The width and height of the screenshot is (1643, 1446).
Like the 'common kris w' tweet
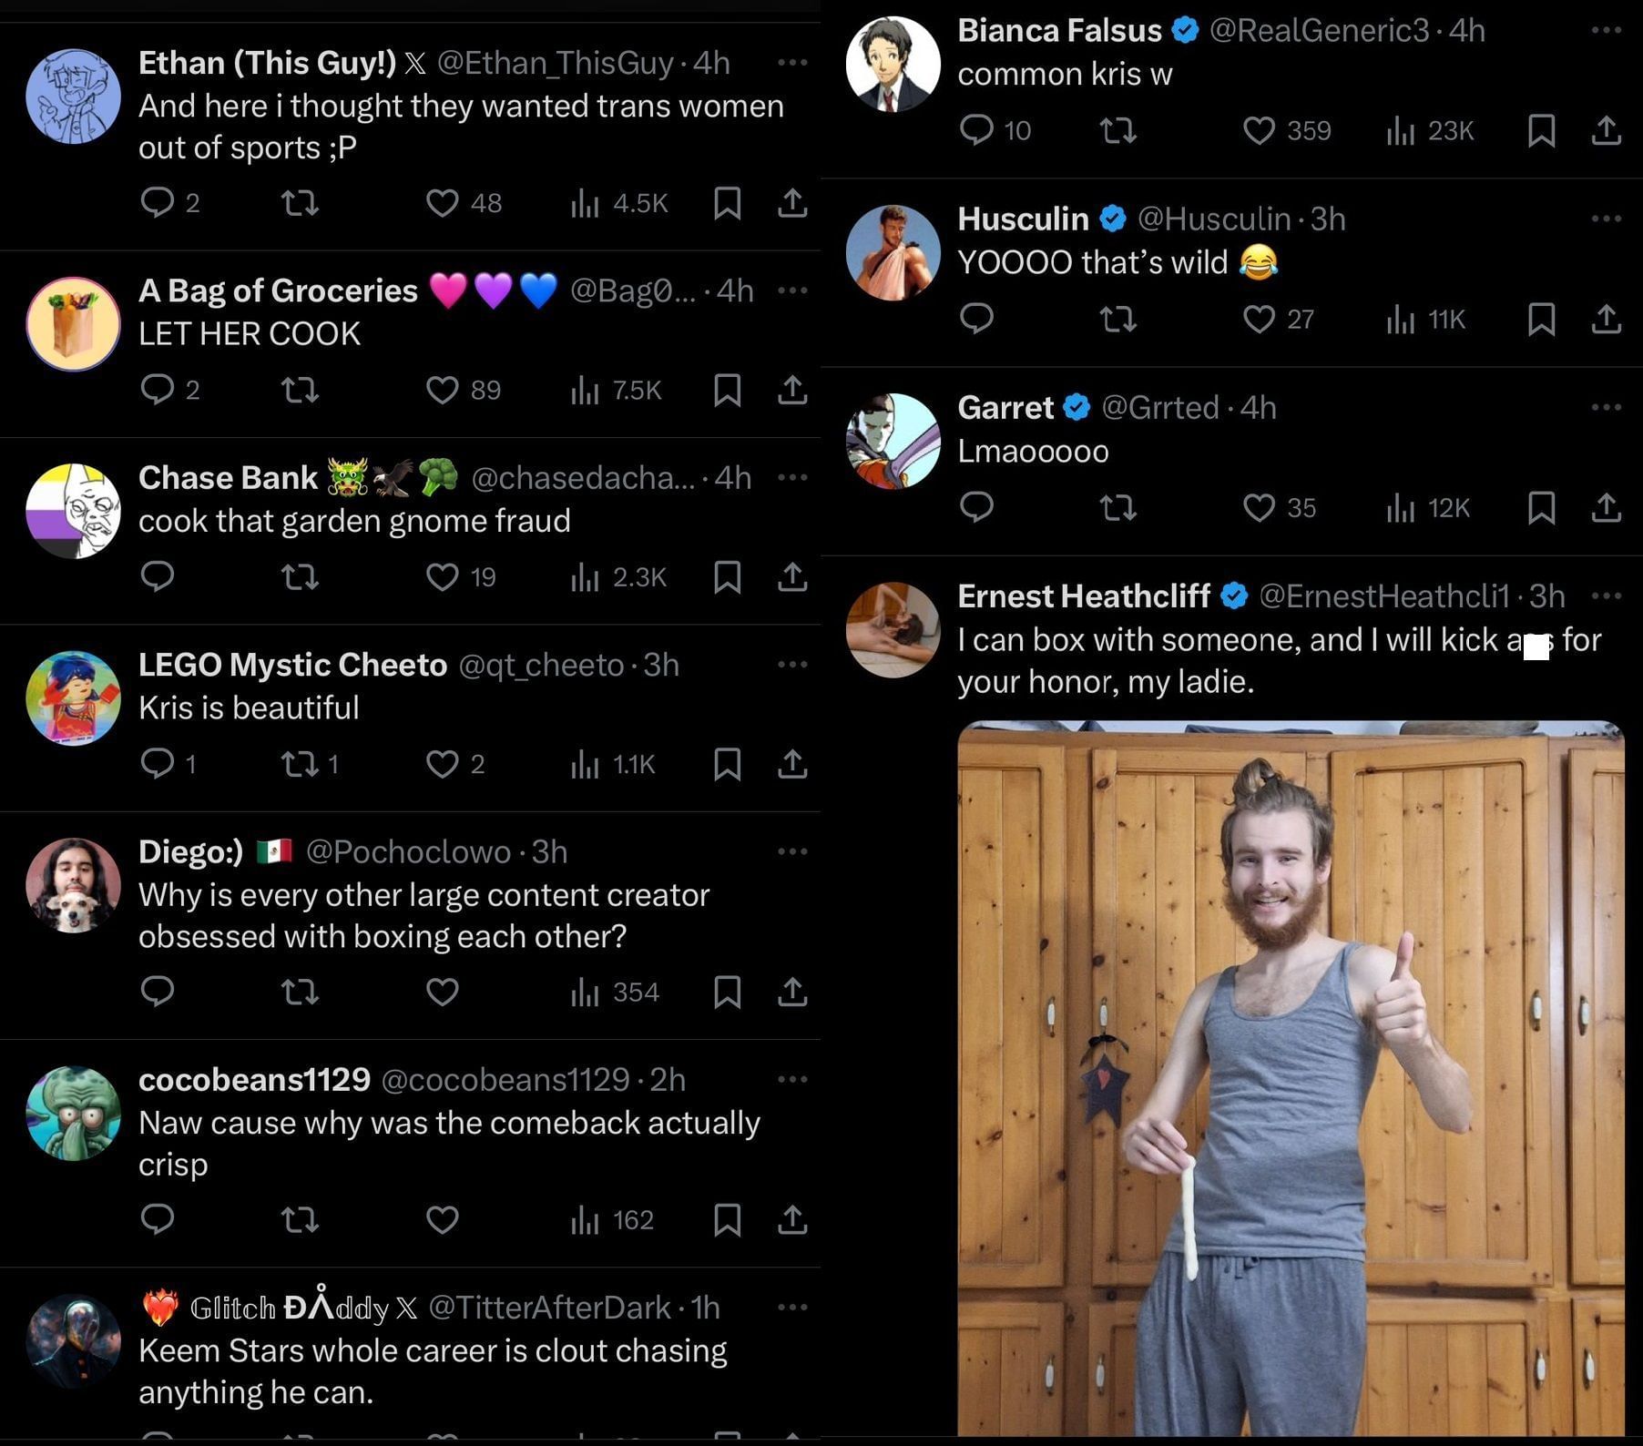point(1260,131)
